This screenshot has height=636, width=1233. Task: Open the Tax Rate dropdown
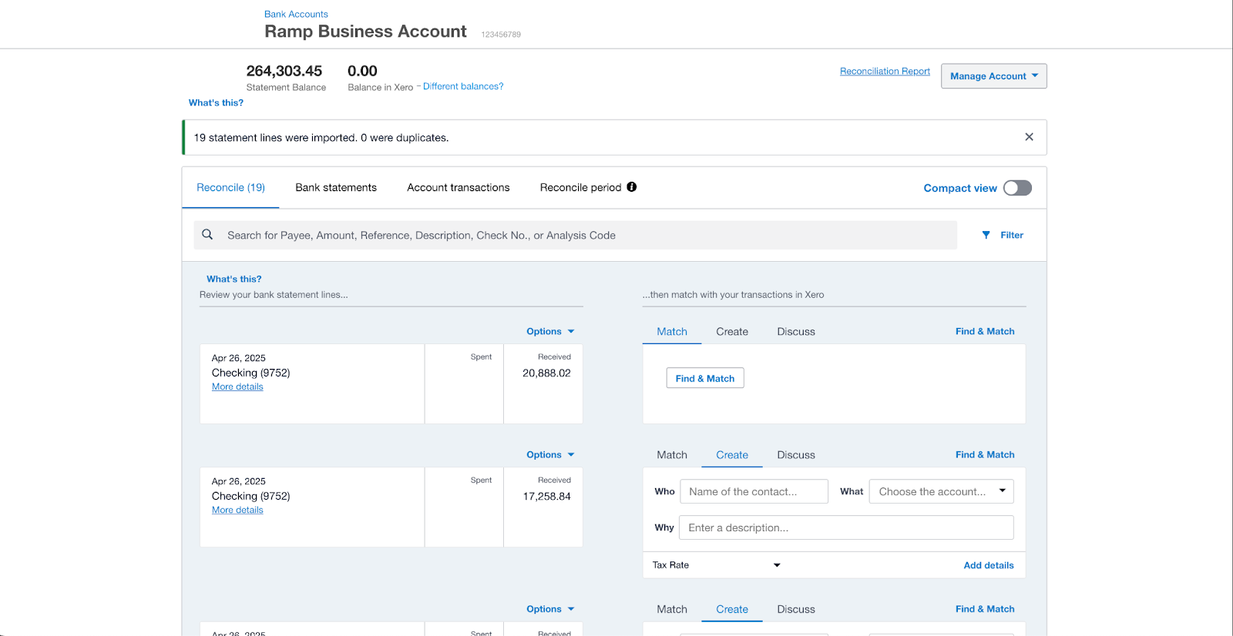716,565
